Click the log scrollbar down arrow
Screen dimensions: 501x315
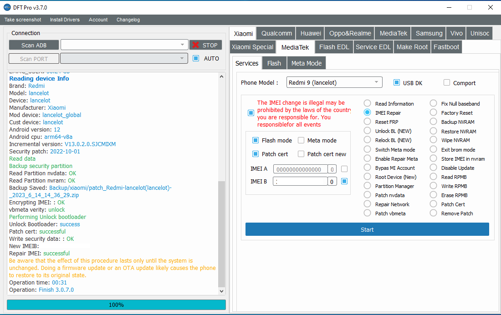pyautogui.click(x=221, y=291)
